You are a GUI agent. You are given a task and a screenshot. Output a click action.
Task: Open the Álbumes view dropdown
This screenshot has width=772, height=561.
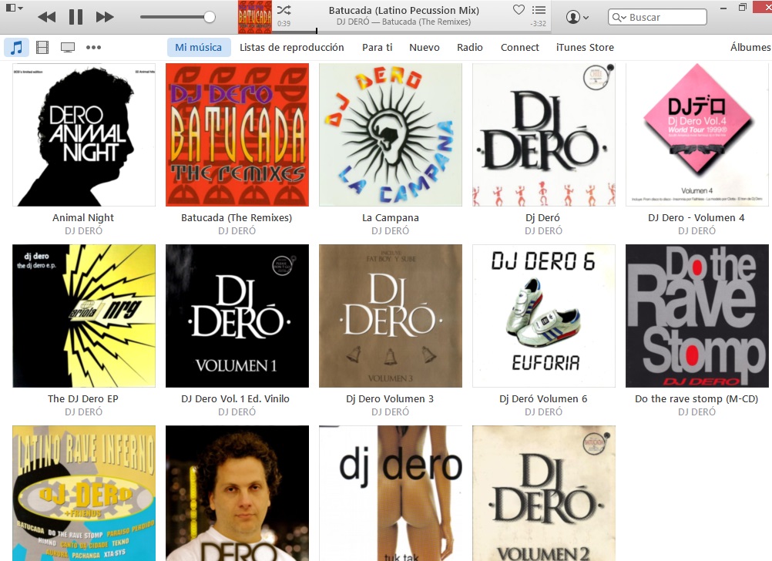pyautogui.click(x=750, y=47)
